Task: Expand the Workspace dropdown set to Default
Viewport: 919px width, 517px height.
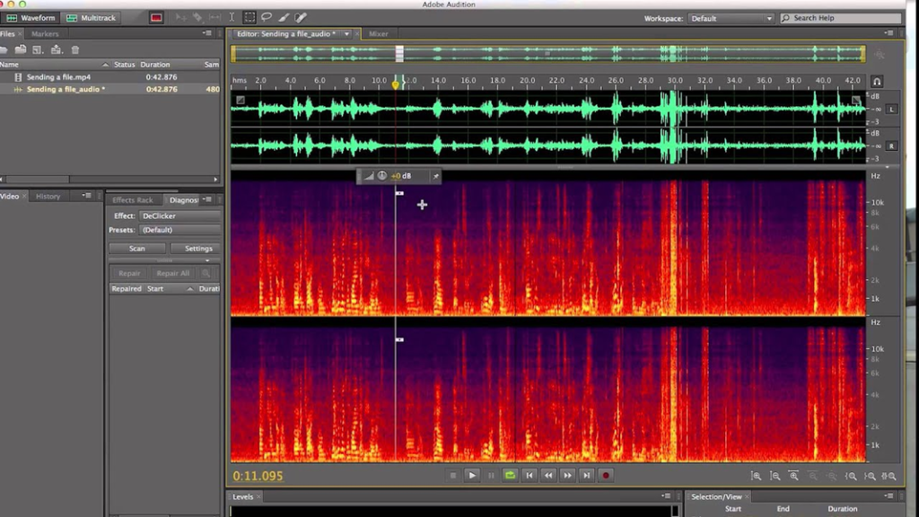Action: (731, 18)
